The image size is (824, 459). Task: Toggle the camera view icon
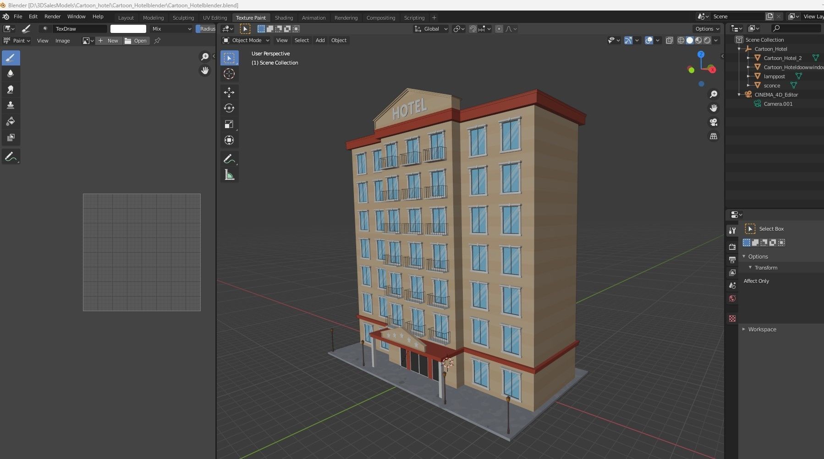(714, 122)
